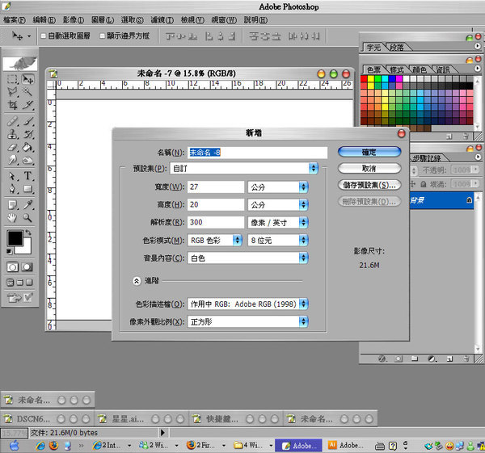Open the 色彩模式 RGB dropdown
The image size is (485, 453).
[x=215, y=240]
